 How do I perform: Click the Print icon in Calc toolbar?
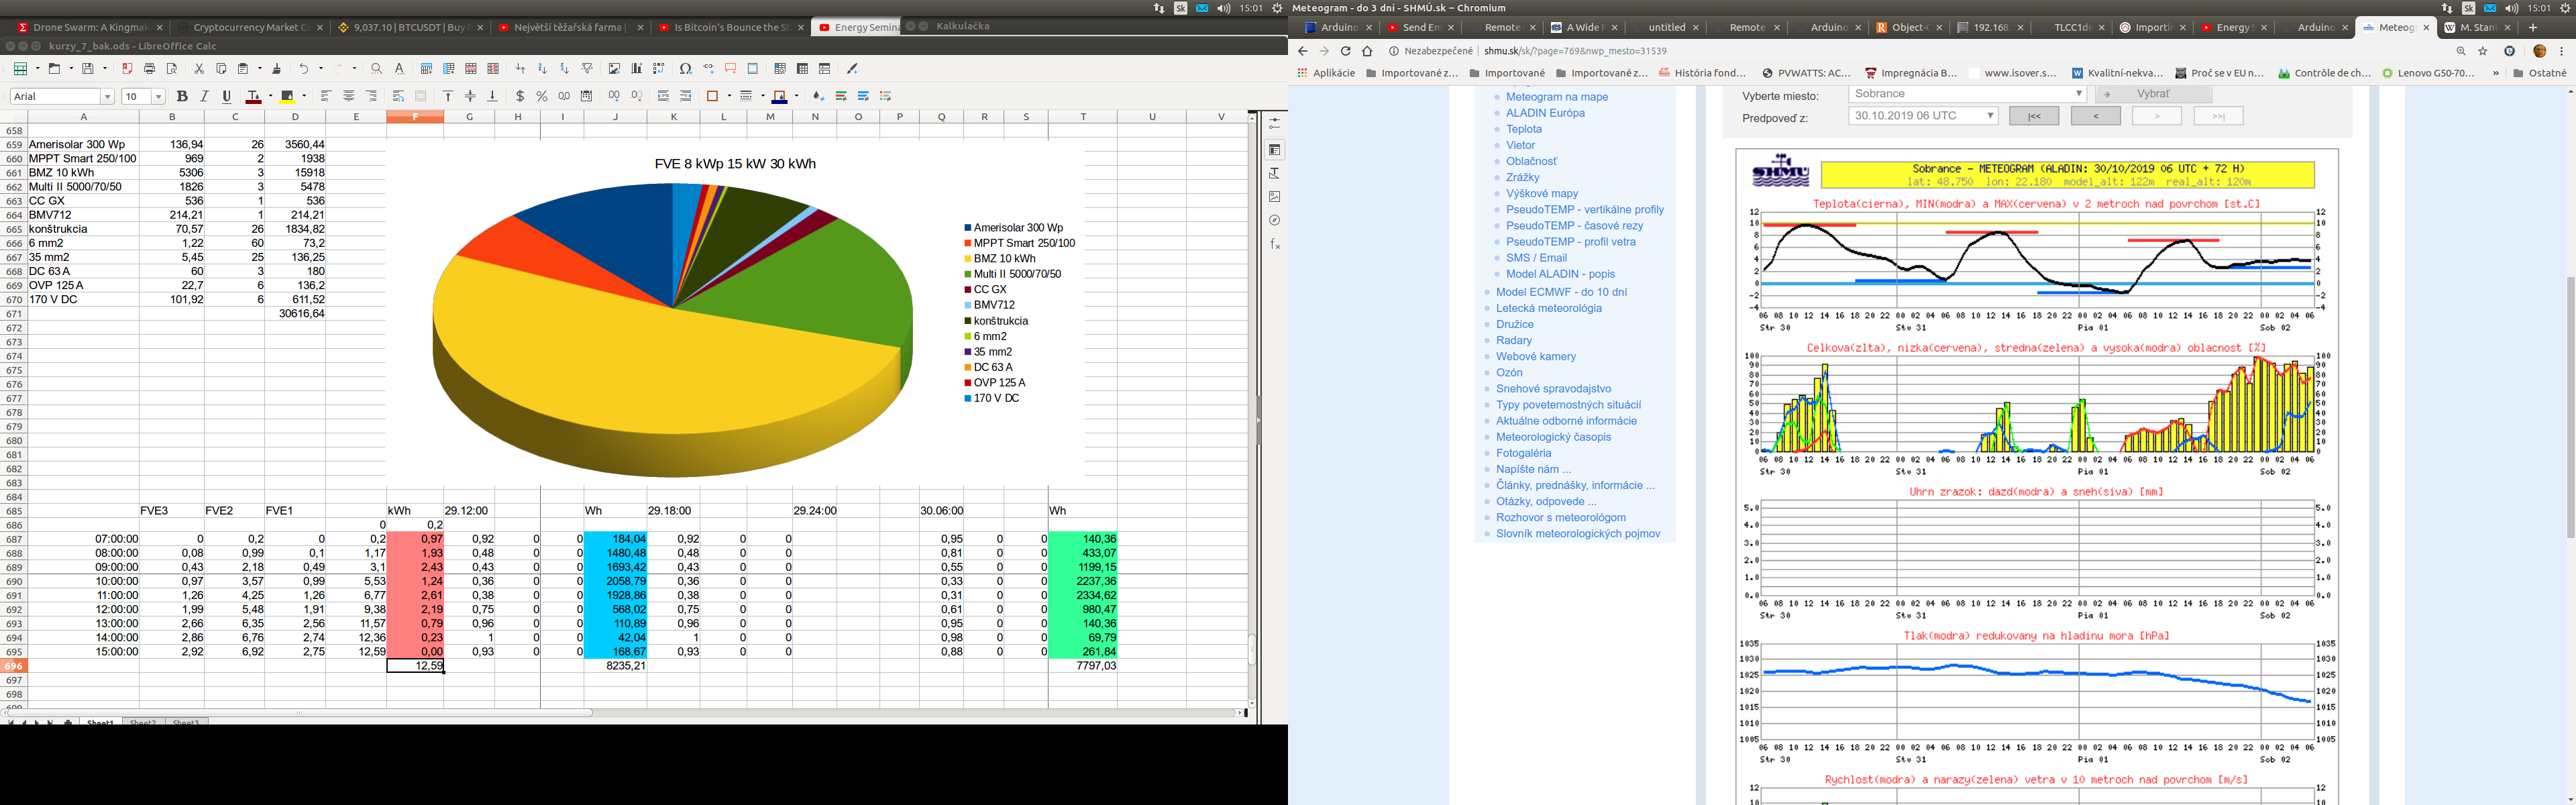[150, 69]
